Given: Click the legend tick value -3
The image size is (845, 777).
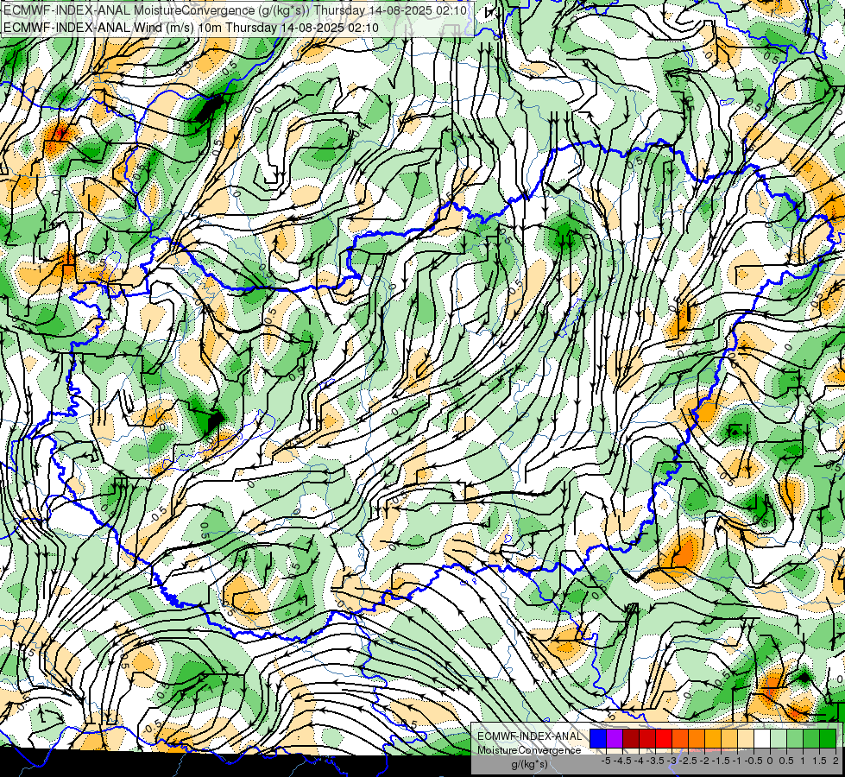Looking at the screenshot, I should click(x=672, y=761).
